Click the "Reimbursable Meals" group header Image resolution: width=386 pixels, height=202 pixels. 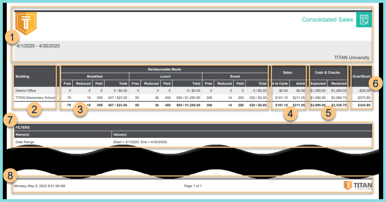[164, 69]
